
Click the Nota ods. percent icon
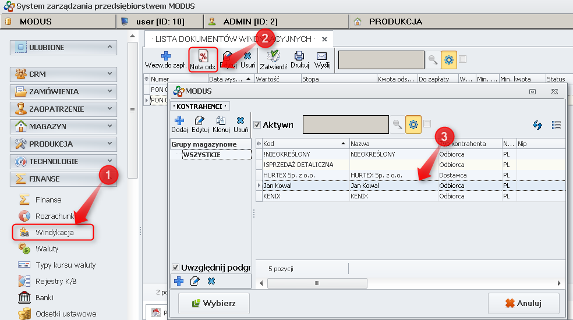click(203, 56)
